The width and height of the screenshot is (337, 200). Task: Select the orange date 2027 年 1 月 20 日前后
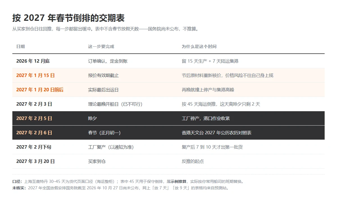point(40,90)
